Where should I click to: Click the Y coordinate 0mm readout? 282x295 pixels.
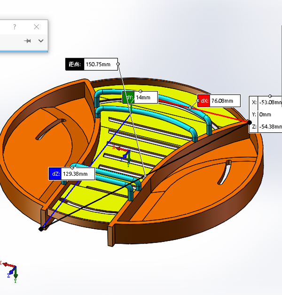click(266, 114)
